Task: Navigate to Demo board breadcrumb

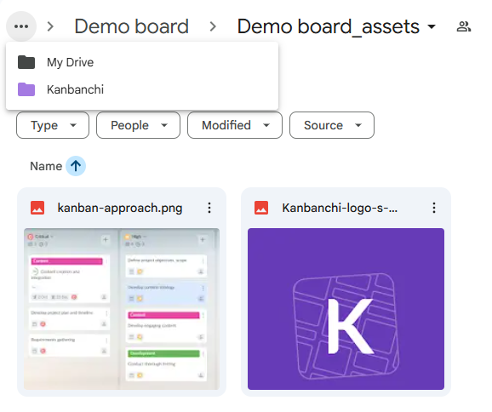Action: pos(131,26)
